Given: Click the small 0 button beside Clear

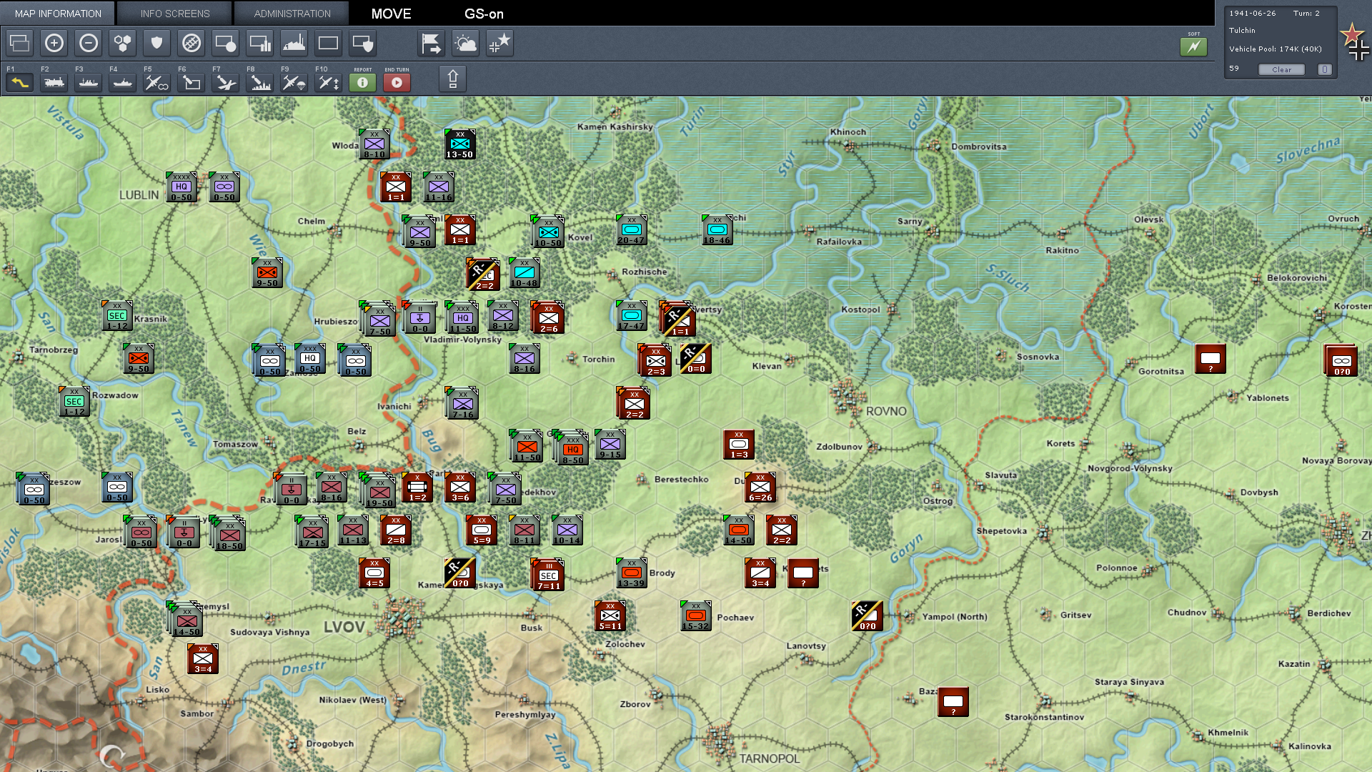Looking at the screenshot, I should coord(1325,69).
